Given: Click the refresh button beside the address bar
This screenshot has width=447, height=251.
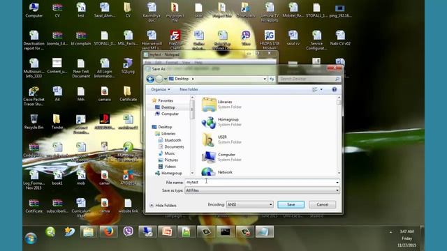Looking at the screenshot, I should tap(272, 79).
